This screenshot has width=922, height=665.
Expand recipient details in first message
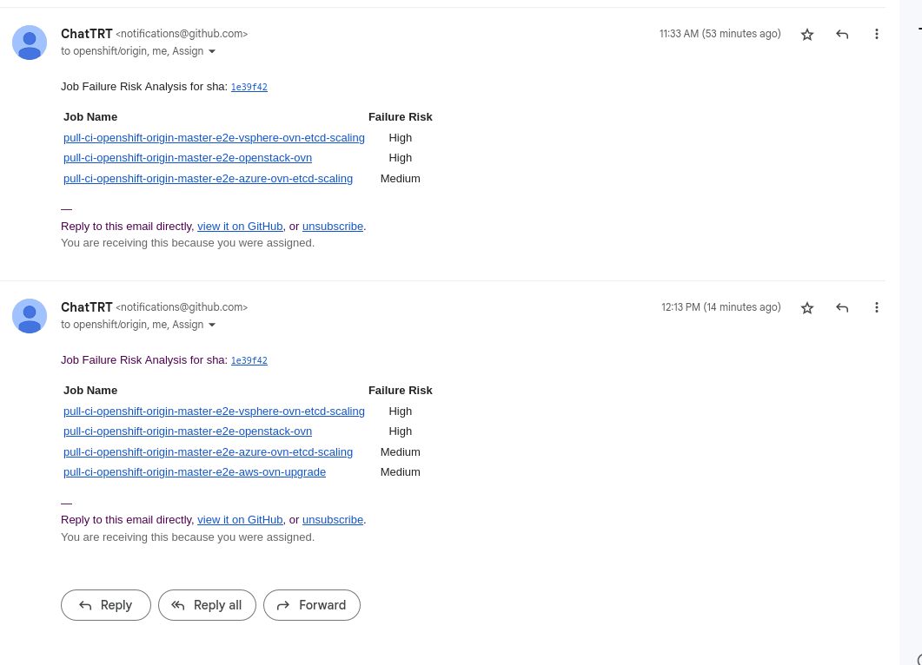(212, 51)
